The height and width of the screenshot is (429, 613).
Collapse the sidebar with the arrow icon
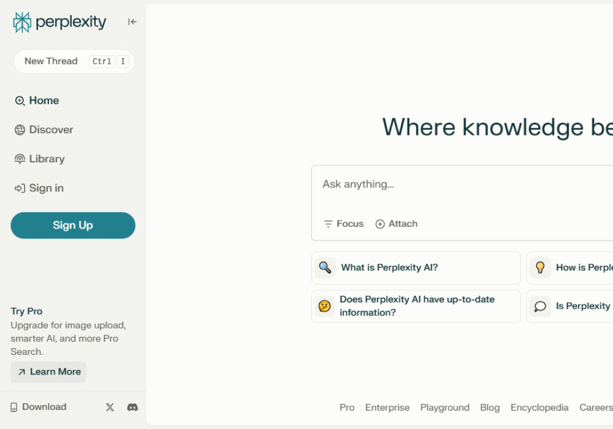click(x=132, y=22)
